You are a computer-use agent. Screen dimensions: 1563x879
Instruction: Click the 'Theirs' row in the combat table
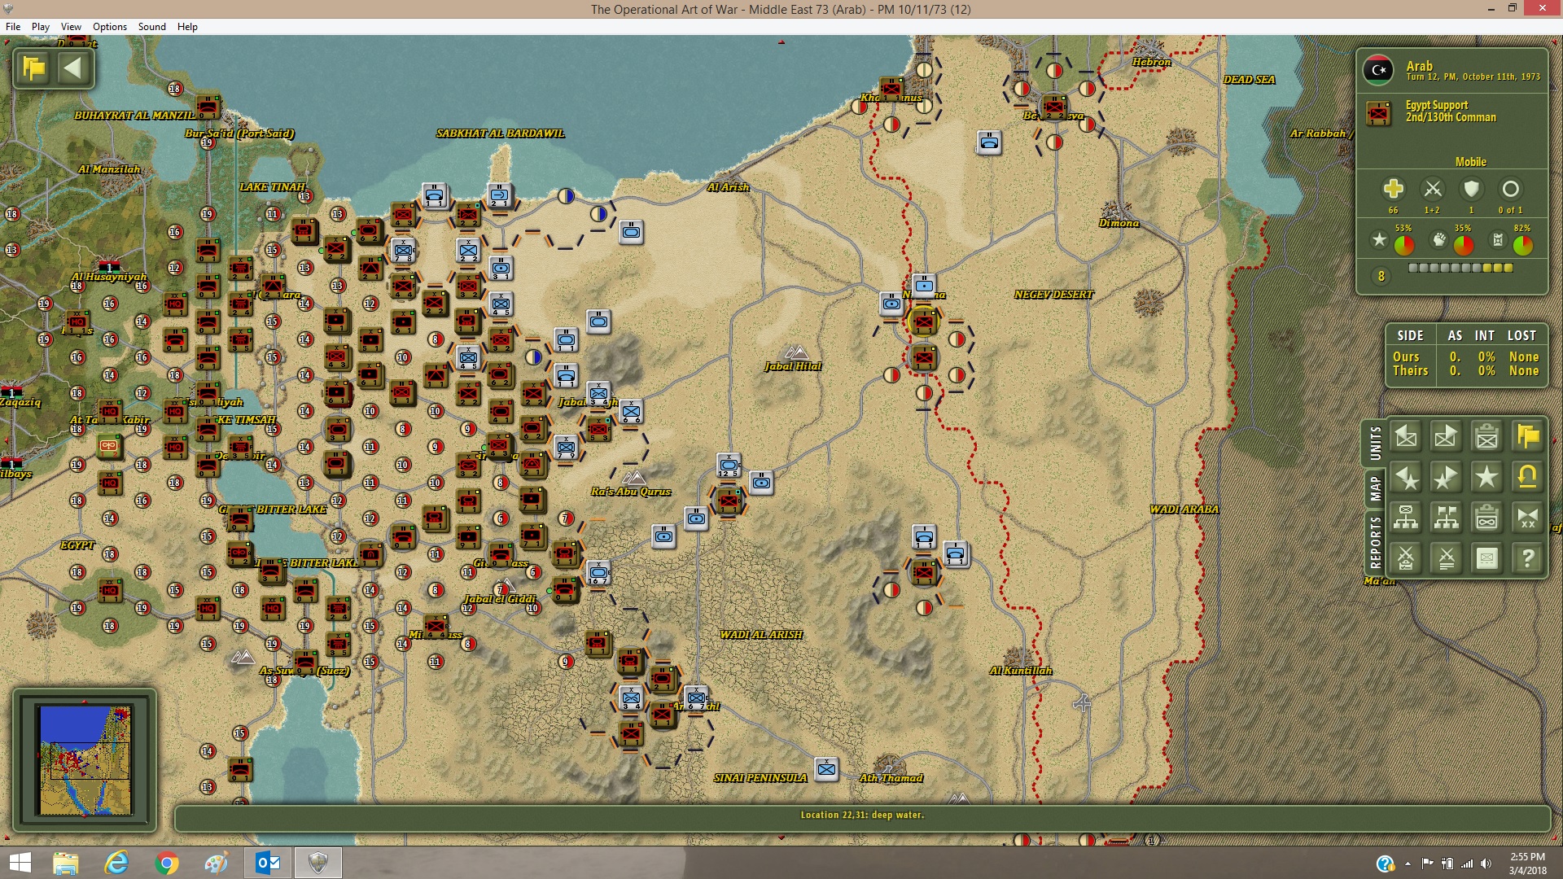1465,370
